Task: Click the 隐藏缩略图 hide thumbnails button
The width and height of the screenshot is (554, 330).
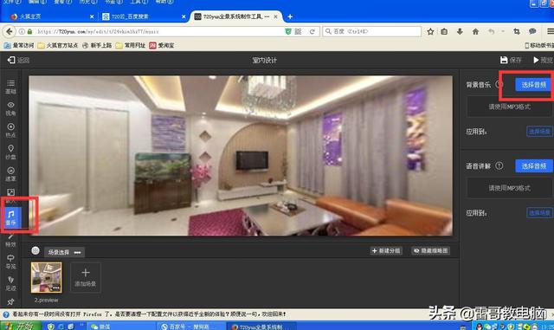Action: pos(431,251)
